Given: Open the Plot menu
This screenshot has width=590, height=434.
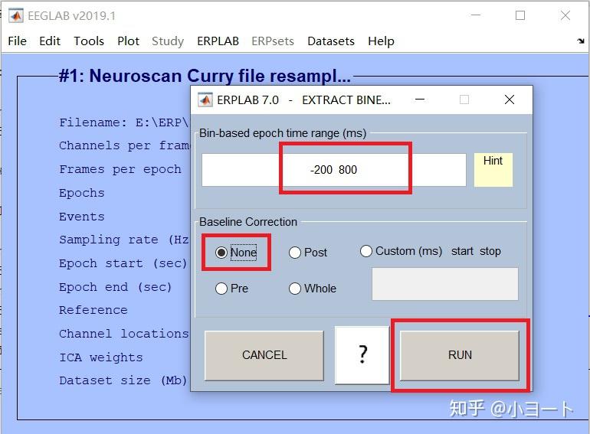Looking at the screenshot, I should click(x=128, y=41).
